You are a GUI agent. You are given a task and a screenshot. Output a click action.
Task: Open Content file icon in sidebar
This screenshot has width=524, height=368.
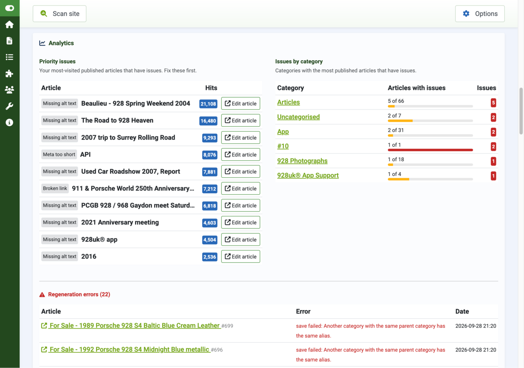(10, 41)
